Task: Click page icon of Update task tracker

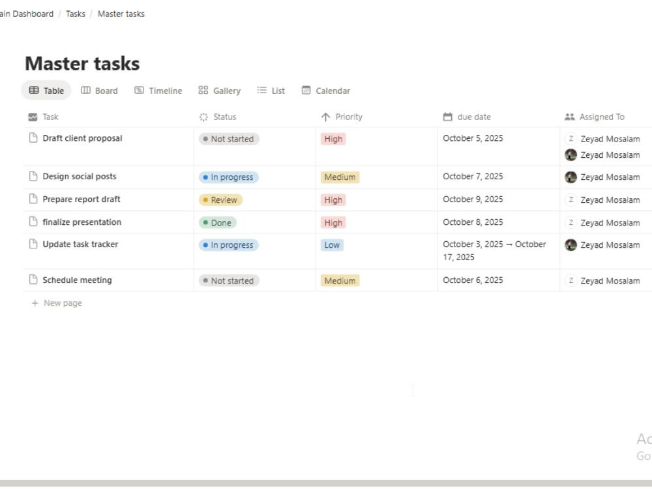Action: [33, 244]
